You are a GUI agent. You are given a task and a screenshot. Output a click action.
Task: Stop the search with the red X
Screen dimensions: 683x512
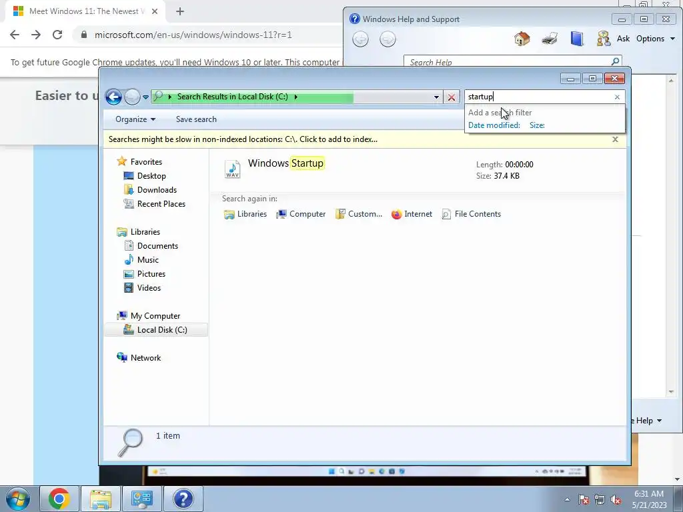(452, 97)
